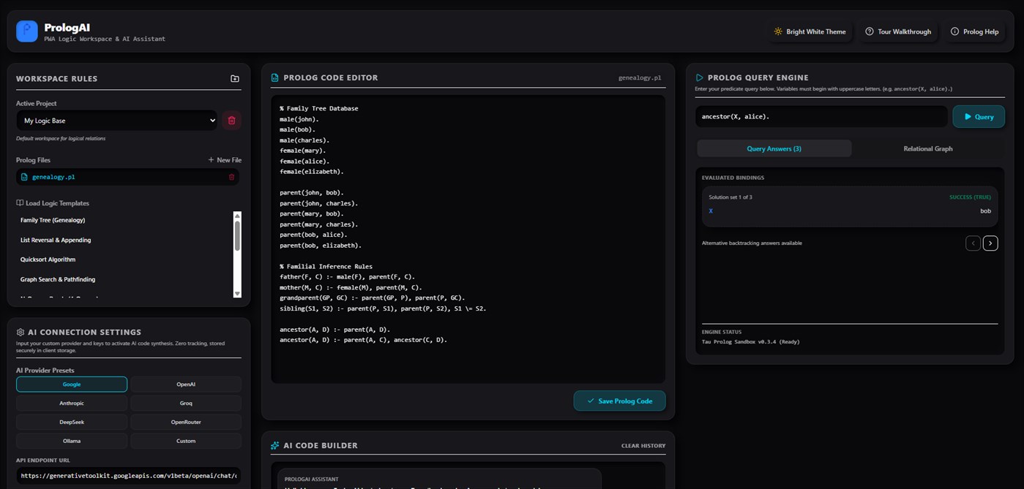
Task: Load Family Tree (Genealogy) template
Action: (53, 220)
